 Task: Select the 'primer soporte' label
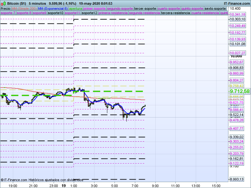coord(95,8)
